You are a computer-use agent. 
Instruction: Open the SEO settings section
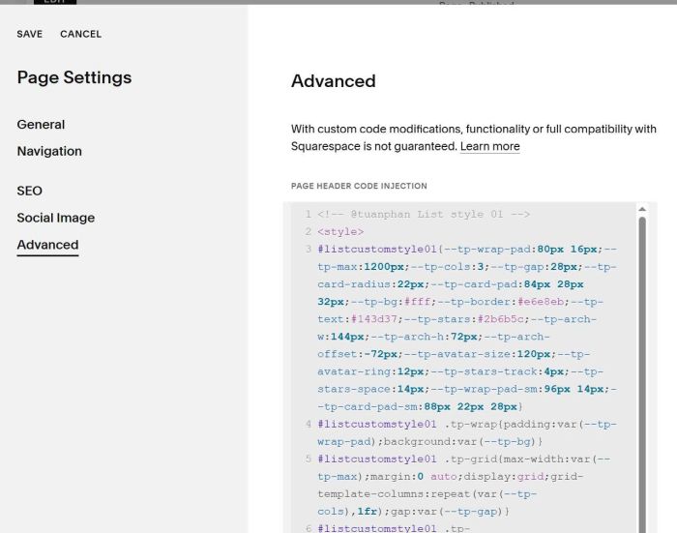tap(30, 191)
